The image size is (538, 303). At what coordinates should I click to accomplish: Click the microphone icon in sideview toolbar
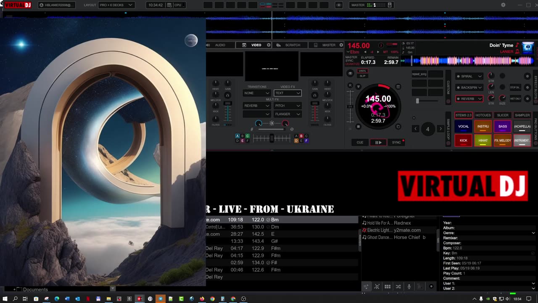point(409,287)
